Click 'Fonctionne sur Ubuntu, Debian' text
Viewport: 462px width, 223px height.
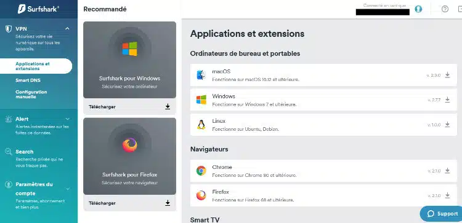pos(245,129)
